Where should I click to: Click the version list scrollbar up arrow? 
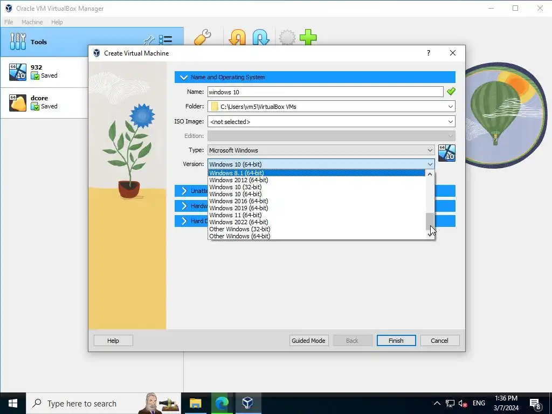430,174
